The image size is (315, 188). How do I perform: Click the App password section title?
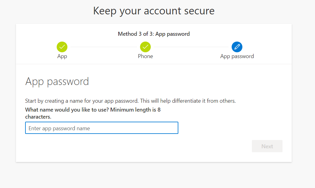57,81
